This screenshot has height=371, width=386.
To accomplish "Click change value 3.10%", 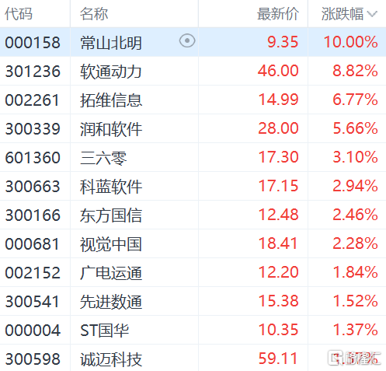I will coord(355,157).
